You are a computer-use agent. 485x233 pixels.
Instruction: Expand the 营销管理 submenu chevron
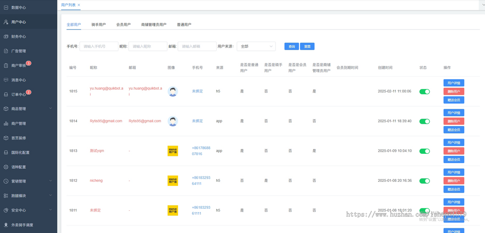click(51, 181)
